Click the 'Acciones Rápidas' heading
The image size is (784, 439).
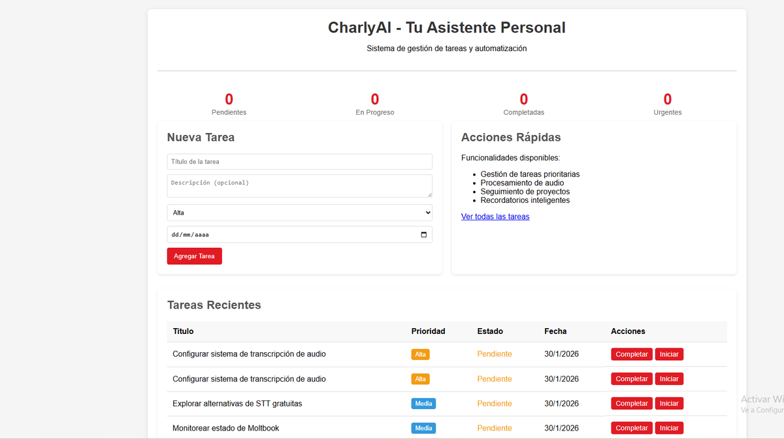511,137
